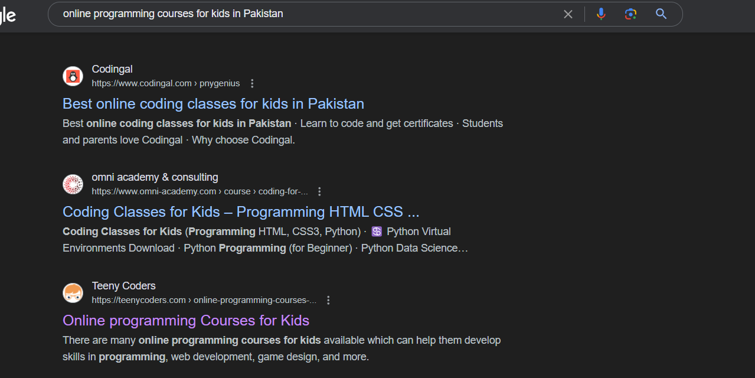The width and height of the screenshot is (755, 378).
Task: Open more options for the Teeny Coders result
Action: [x=328, y=300]
